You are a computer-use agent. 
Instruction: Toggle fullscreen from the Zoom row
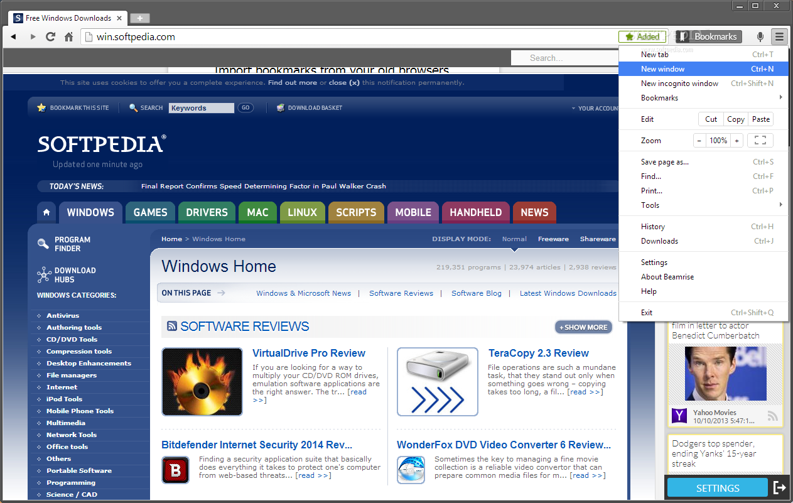pos(760,141)
